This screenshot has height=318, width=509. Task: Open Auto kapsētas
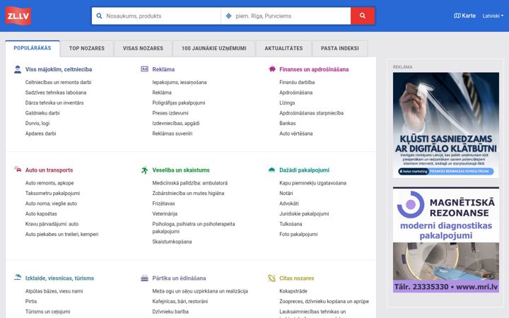41,214
